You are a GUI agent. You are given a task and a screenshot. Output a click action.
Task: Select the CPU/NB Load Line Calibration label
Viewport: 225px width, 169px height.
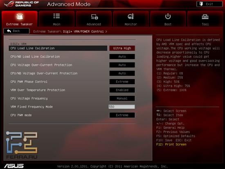(x=35, y=56)
